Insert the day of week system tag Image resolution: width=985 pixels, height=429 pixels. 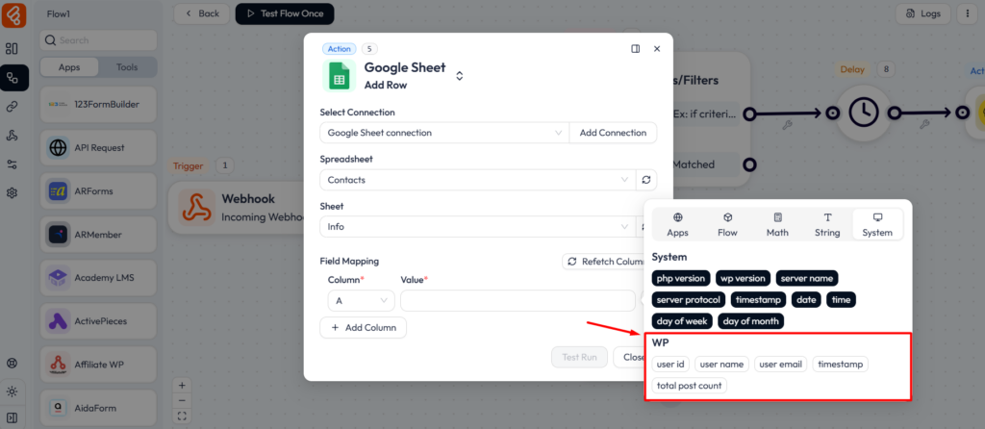(x=682, y=321)
